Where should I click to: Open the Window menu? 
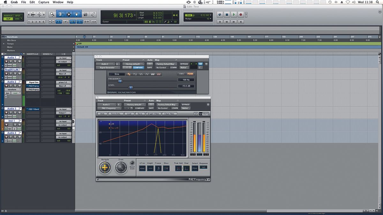pos(57,2)
